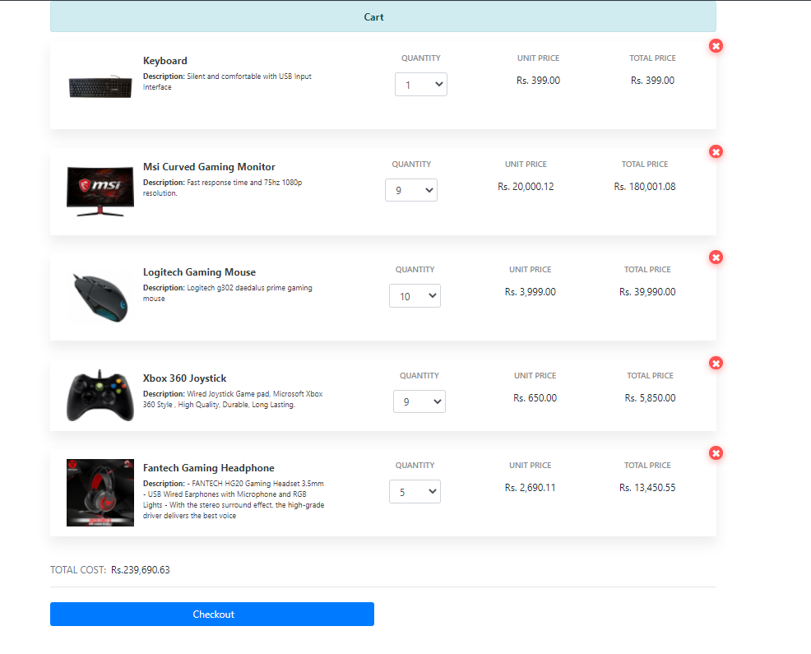Open the quantity selector for the MSI monitor

tap(410, 189)
